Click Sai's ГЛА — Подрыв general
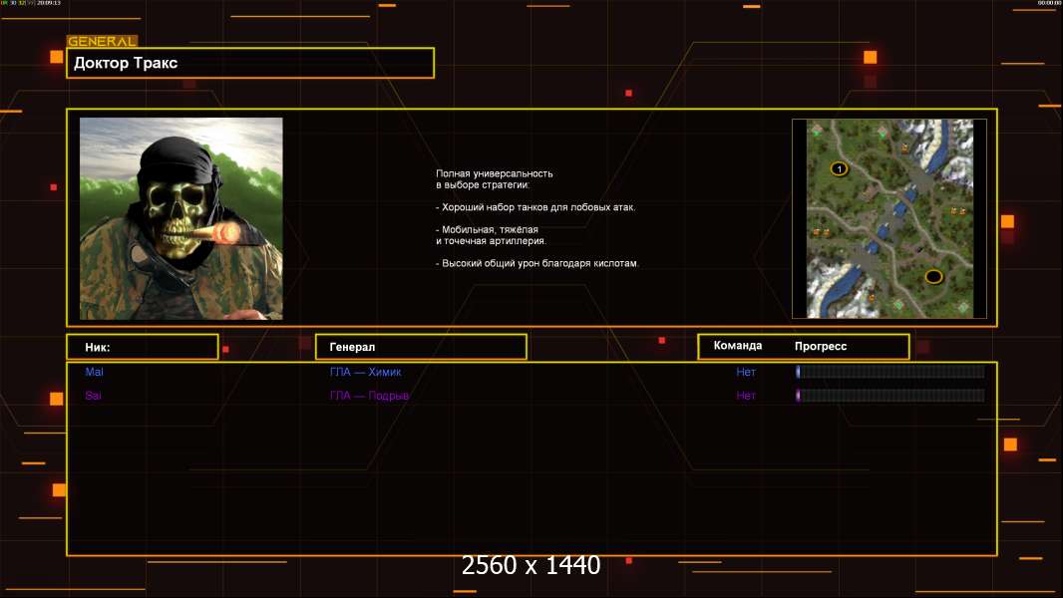Viewport: 1063px width, 598px height. pyautogui.click(x=369, y=396)
